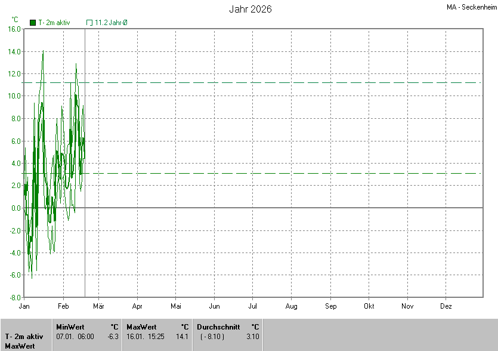Viewport: 498px width, 351px height.
Task: Click the '°C' unit label above y-axis
Action: [x=15, y=20]
